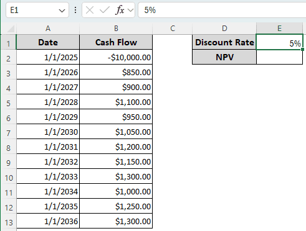Select row 5 header
306x231 pixels.
[x=8, y=102]
